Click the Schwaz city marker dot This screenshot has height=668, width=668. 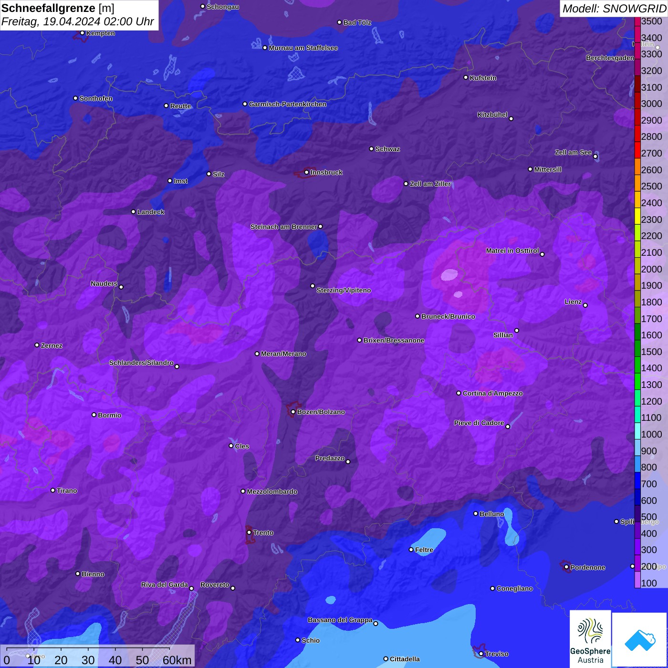(372, 149)
